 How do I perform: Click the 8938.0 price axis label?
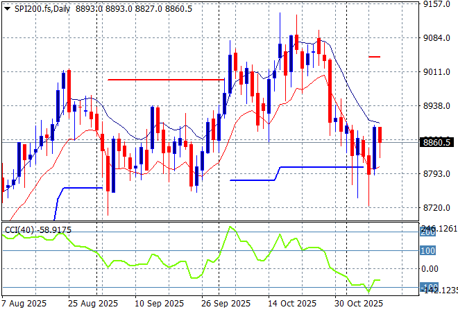(x=436, y=106)
